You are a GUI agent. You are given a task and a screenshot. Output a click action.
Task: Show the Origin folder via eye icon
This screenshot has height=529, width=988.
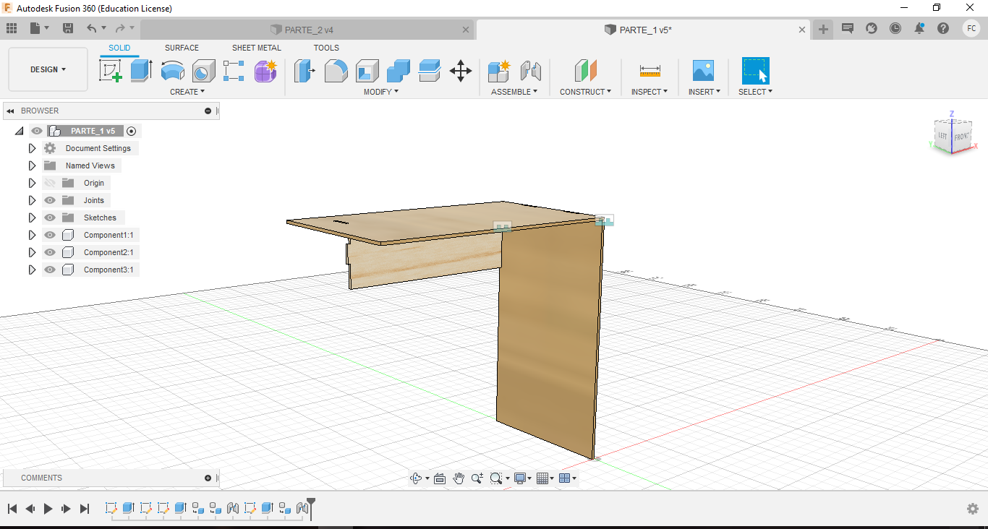(x=50, y=183)
